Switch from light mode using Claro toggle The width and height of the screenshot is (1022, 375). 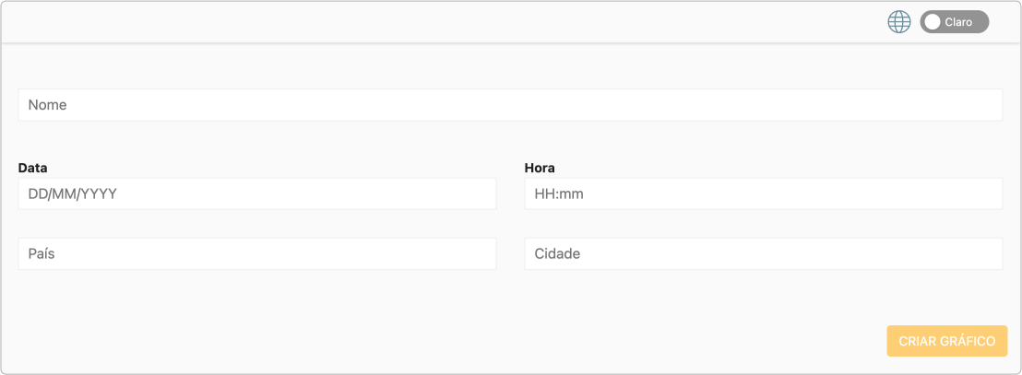954,22
